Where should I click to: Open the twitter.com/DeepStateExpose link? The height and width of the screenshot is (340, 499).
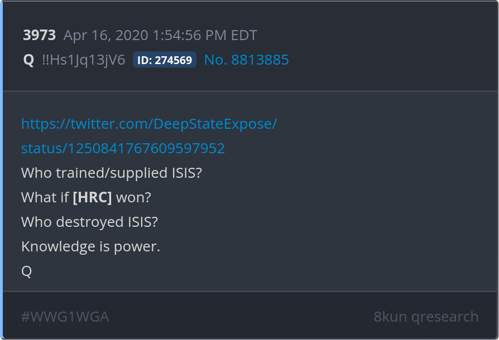[x=148, y=124]
